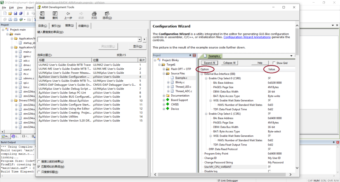Open the File menu in µVision

click(x=4, y=7)
